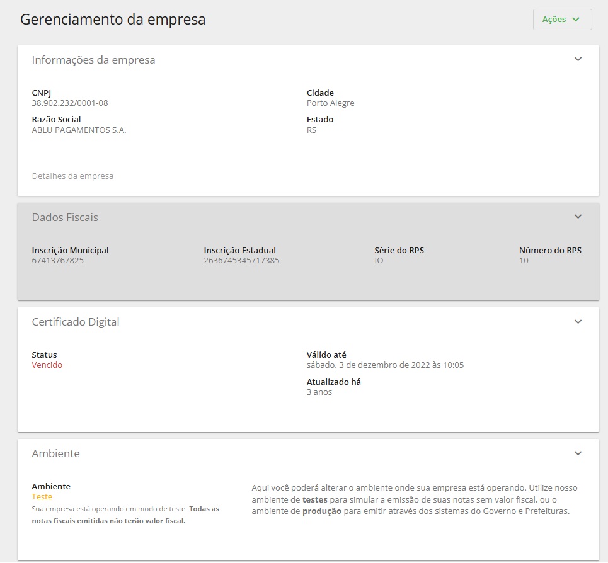Click the Dados Fiscais heading
Screen dimensions: 608x563
click(65, 218)
